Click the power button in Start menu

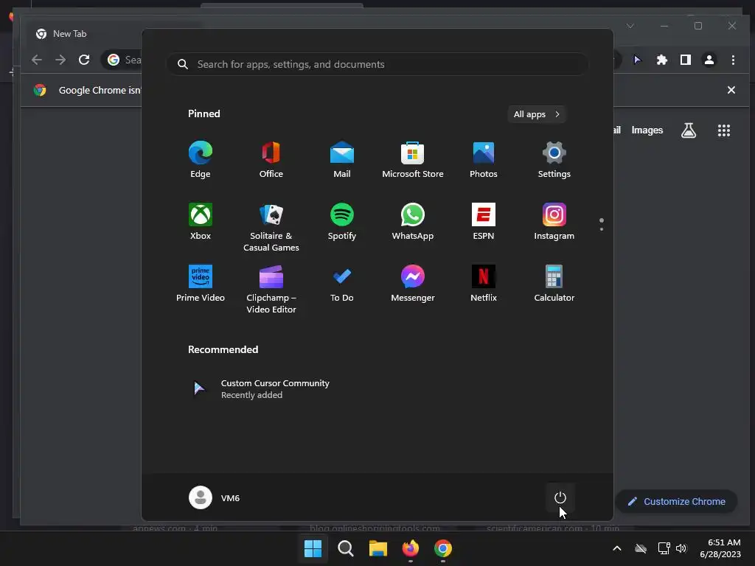560,497
